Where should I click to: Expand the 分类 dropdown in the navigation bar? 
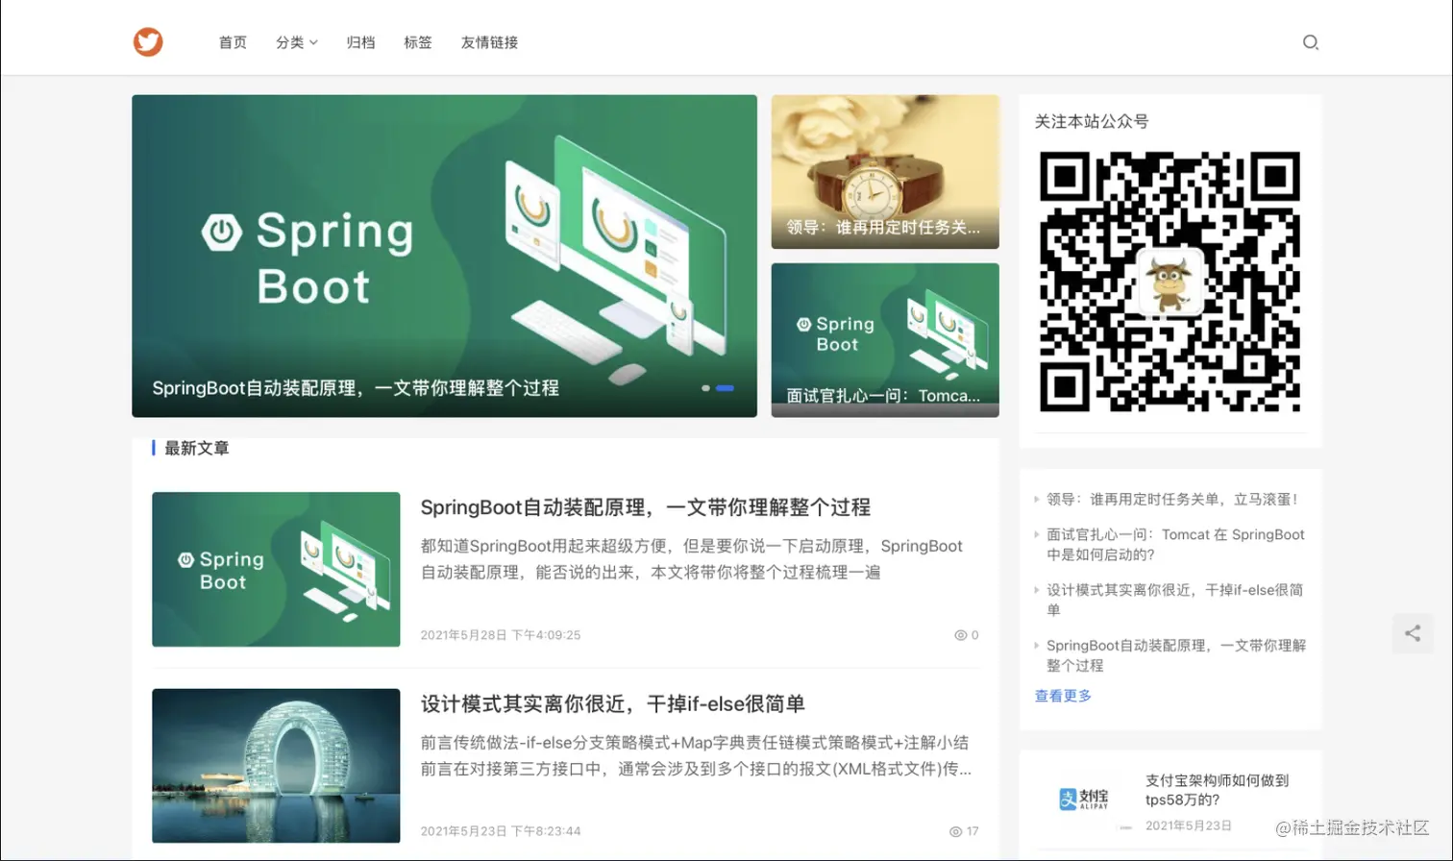tap(296, 42)
